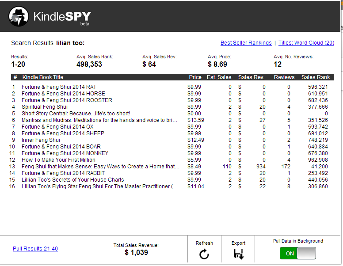
Task: Select 'Mantras and Mudras' title row
Action: click(x=99, y=120)
